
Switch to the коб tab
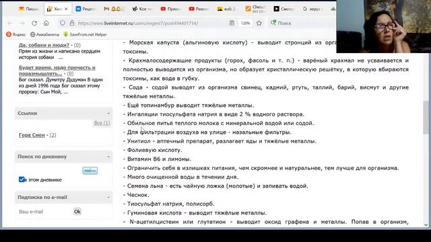coord(227,9)
